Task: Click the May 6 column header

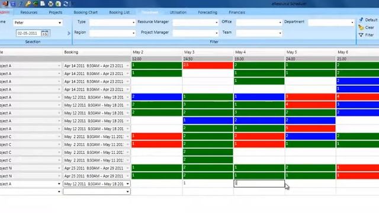Action: 358,52
